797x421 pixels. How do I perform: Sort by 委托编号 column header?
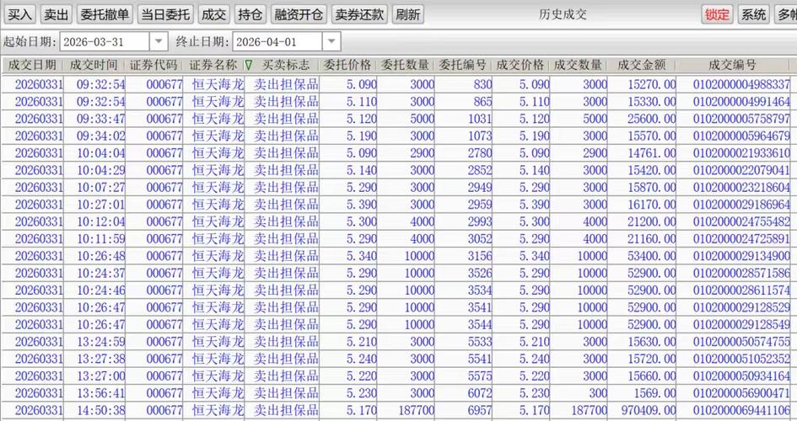pos(462,65)
